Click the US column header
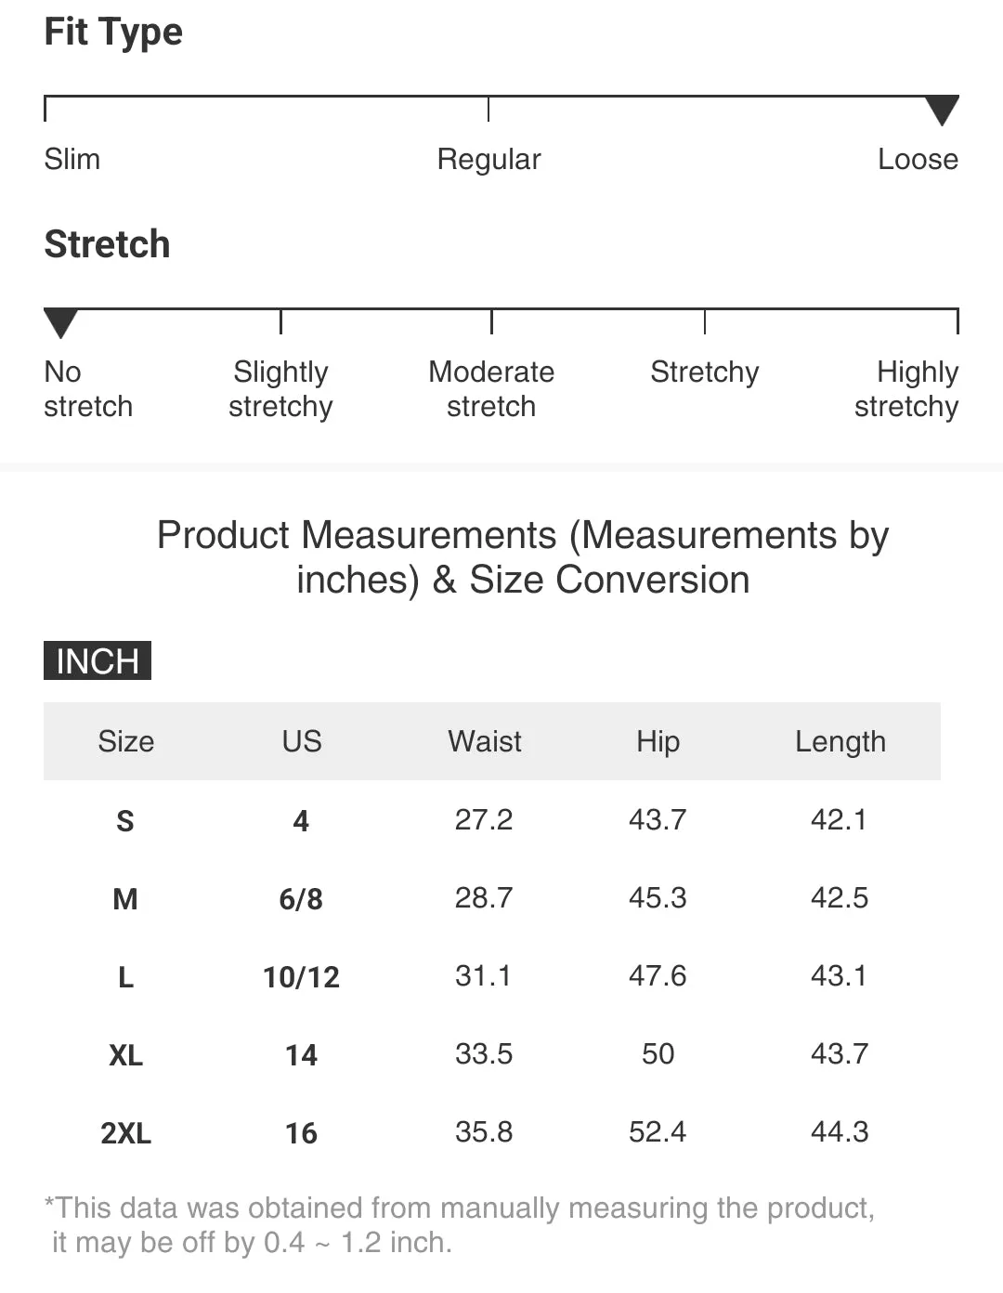1003x1293 pixels. click(302, 741)
